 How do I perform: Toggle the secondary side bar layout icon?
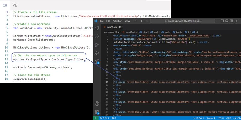point(231,21)
